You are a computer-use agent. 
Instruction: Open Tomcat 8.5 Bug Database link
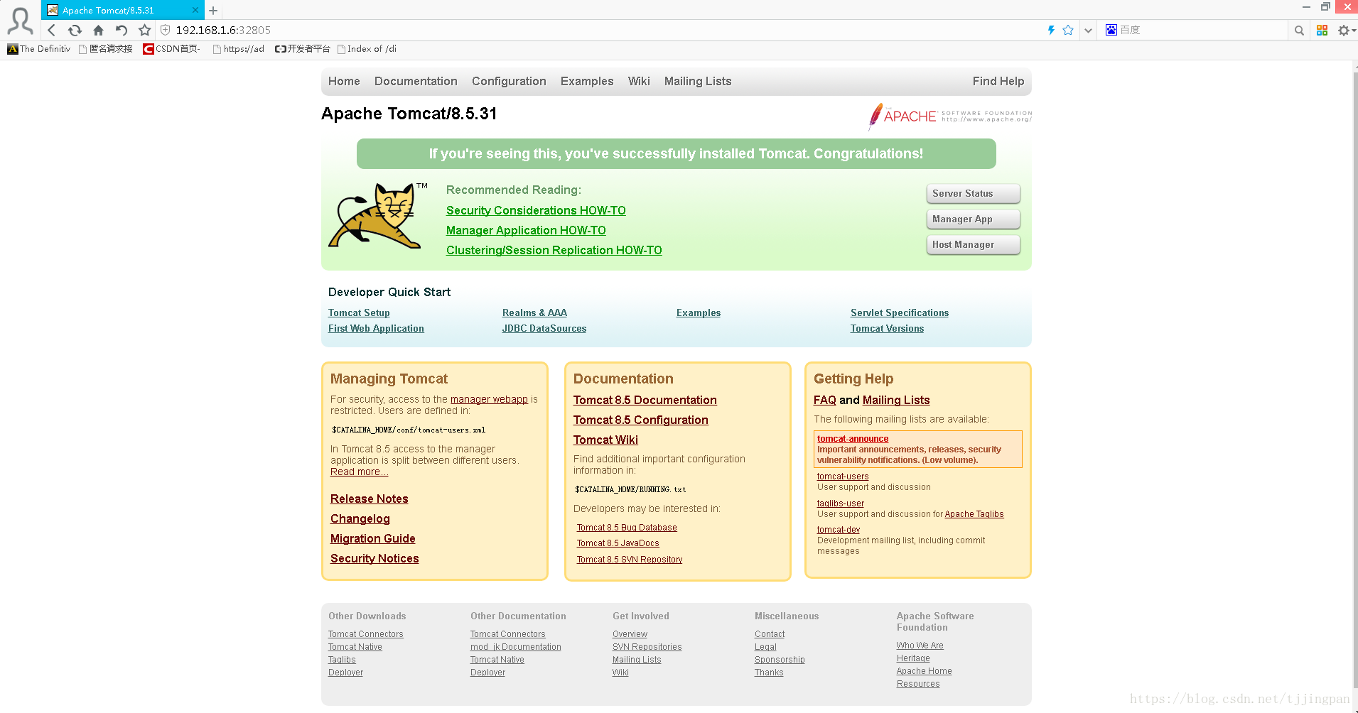click(627, 528)
